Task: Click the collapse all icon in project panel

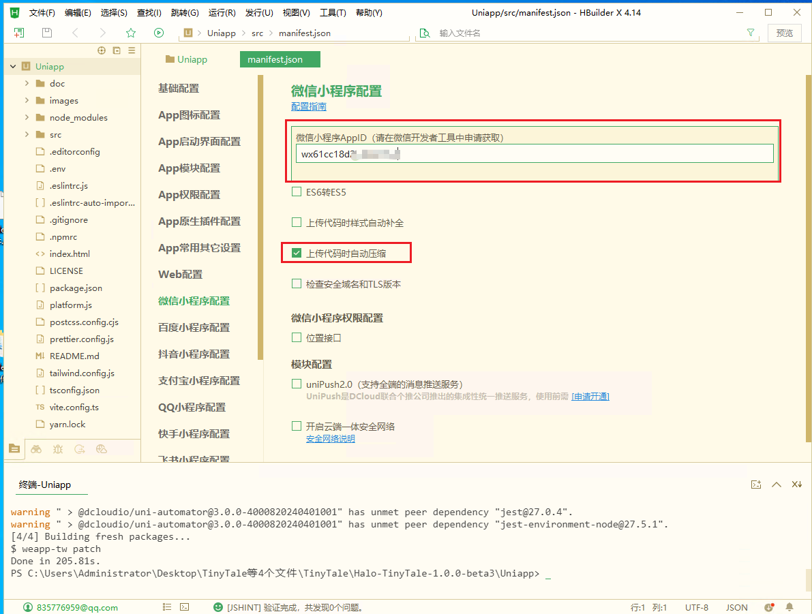Action: (117, 50)
